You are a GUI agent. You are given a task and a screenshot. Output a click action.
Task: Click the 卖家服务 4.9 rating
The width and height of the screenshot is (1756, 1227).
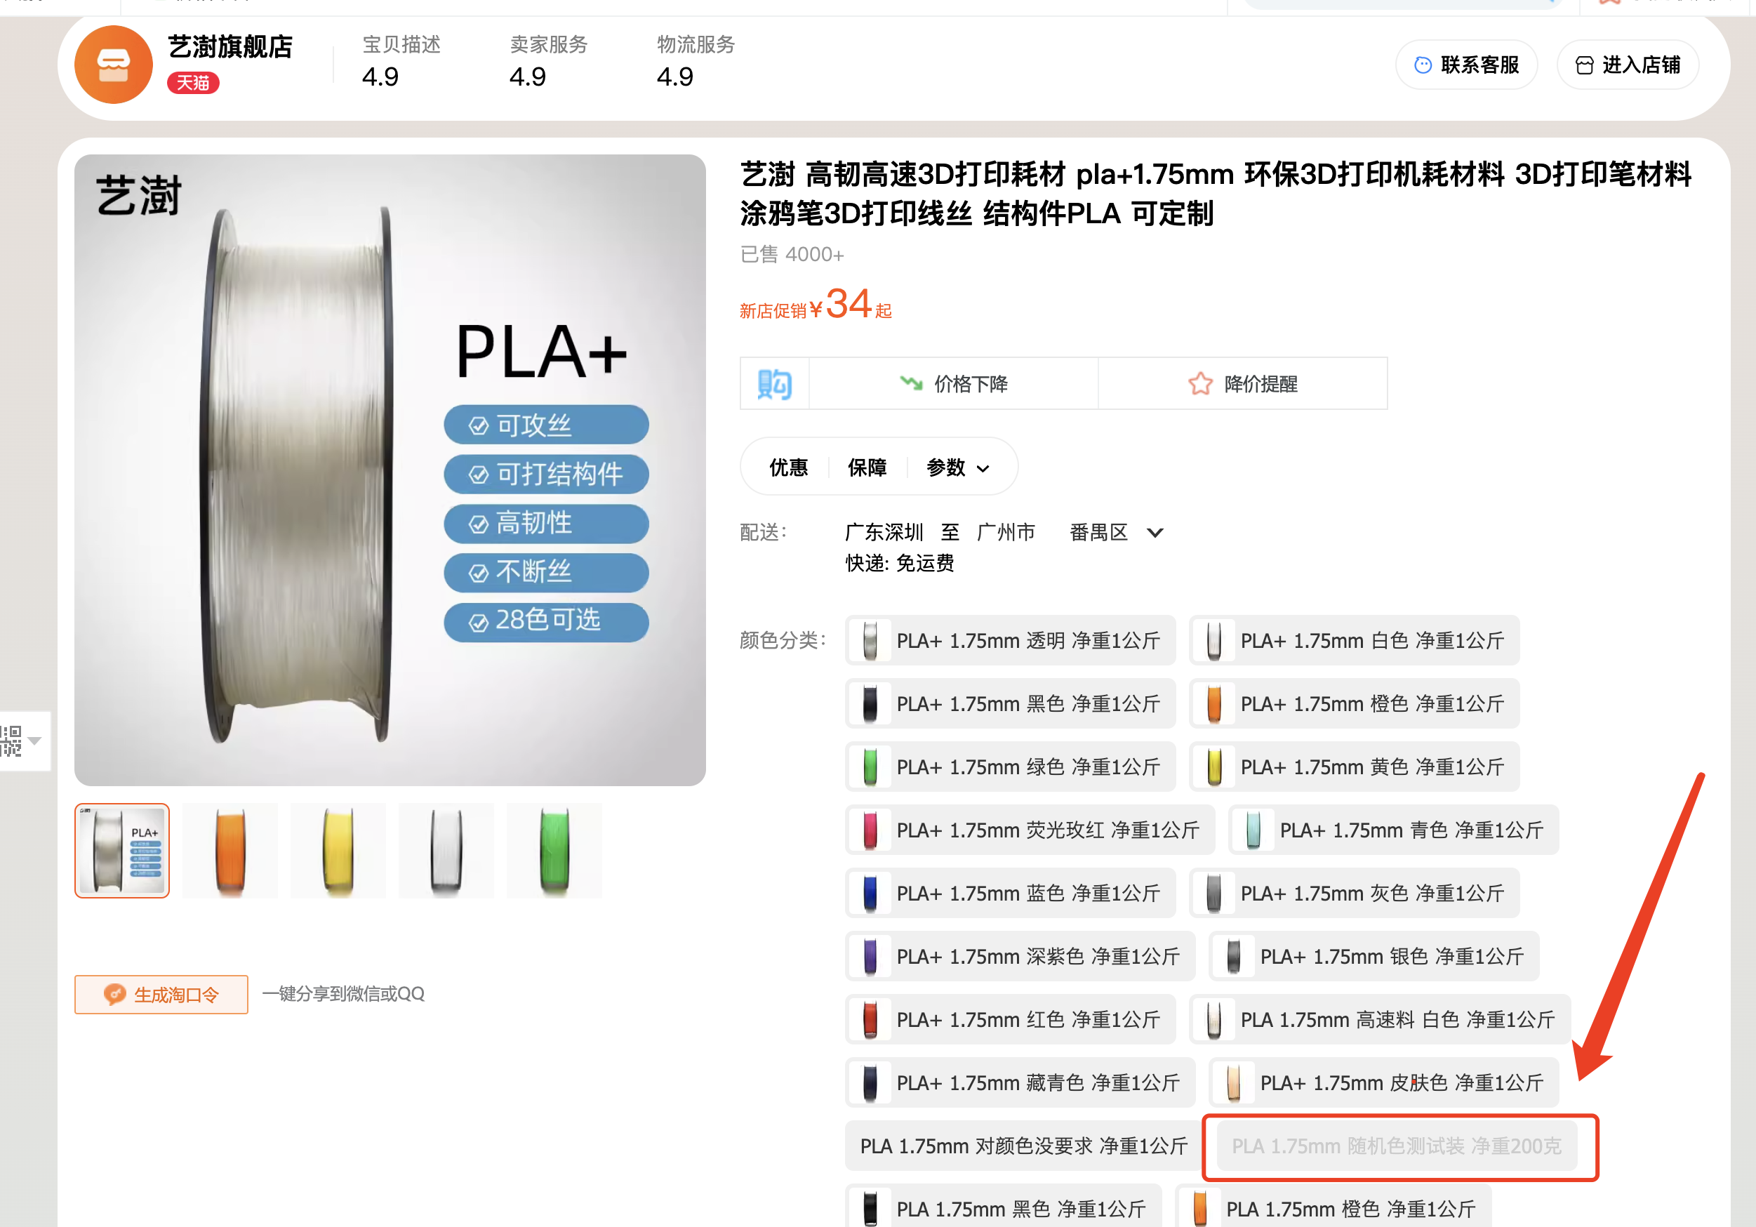pyautogui.click(x=548, y=61)
